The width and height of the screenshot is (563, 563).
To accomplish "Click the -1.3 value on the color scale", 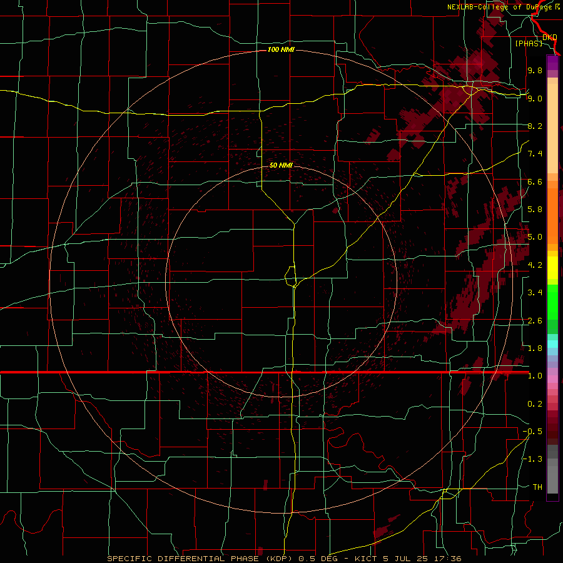I will [532, 459].
